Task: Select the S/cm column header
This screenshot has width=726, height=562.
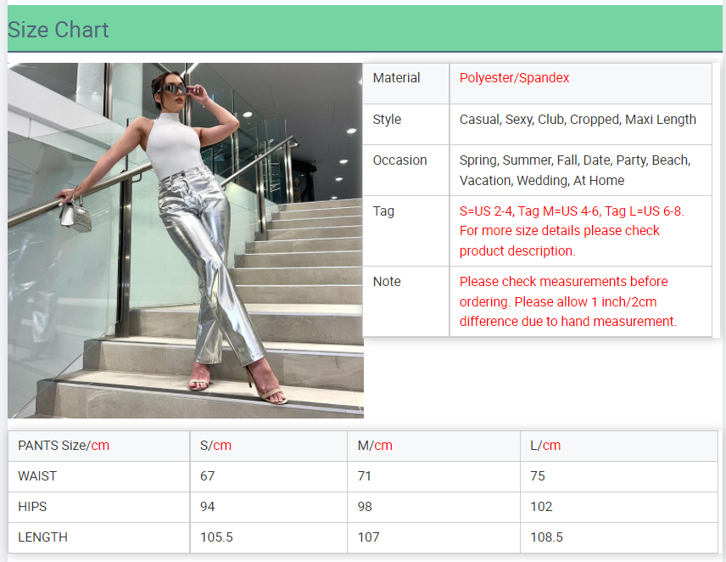Action: pyautogui.click(x=215, y=446)
